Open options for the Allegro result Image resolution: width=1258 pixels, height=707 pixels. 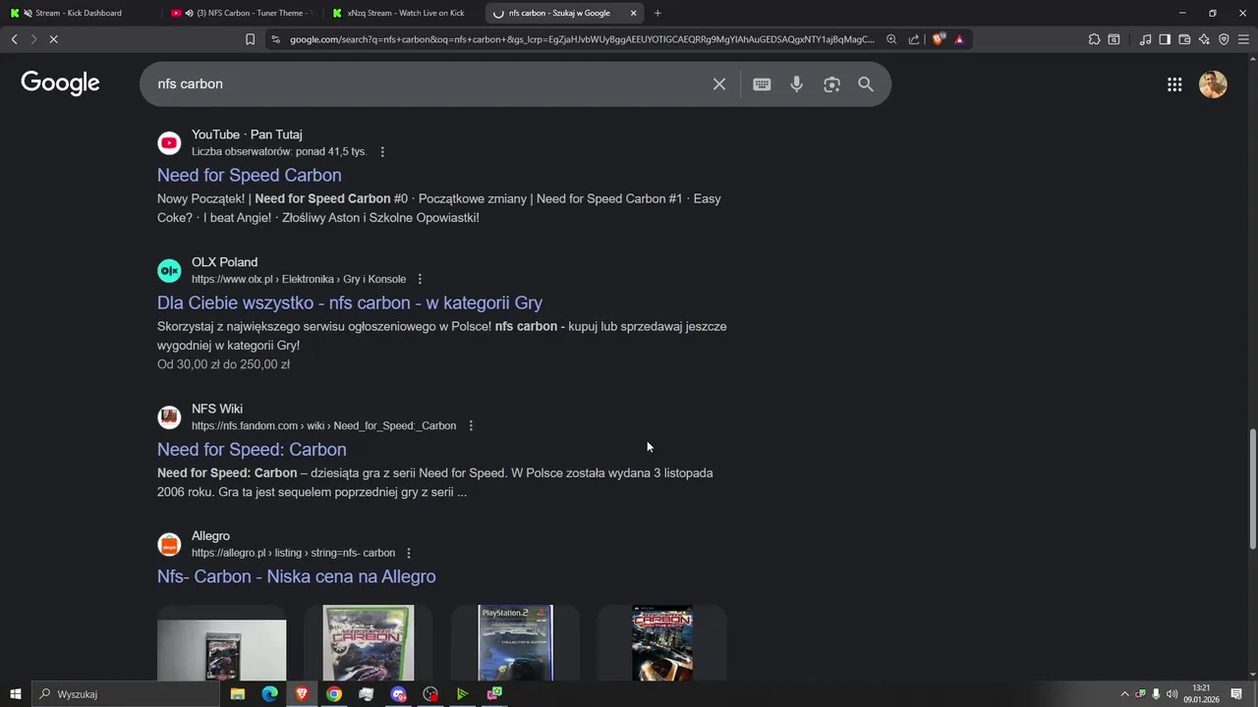(409, 554)
